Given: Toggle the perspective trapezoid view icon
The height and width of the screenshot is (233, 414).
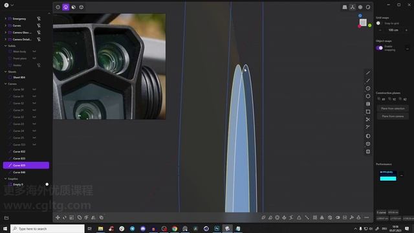Looking at the screenshot, I should pyautogui.click(x=345, y=7).
